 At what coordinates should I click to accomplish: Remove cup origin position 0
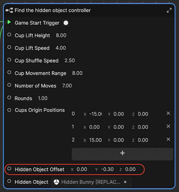(x=168, y=113)
